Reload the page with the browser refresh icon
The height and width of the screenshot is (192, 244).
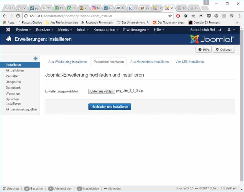coord(18,16)
